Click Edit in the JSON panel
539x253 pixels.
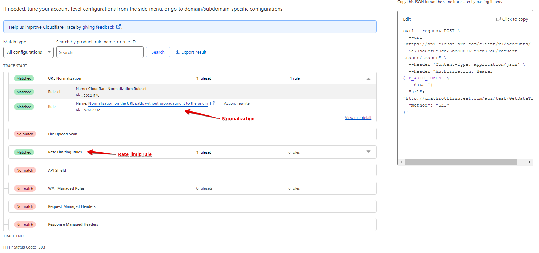pyautogui.click(x=407, y=19)
